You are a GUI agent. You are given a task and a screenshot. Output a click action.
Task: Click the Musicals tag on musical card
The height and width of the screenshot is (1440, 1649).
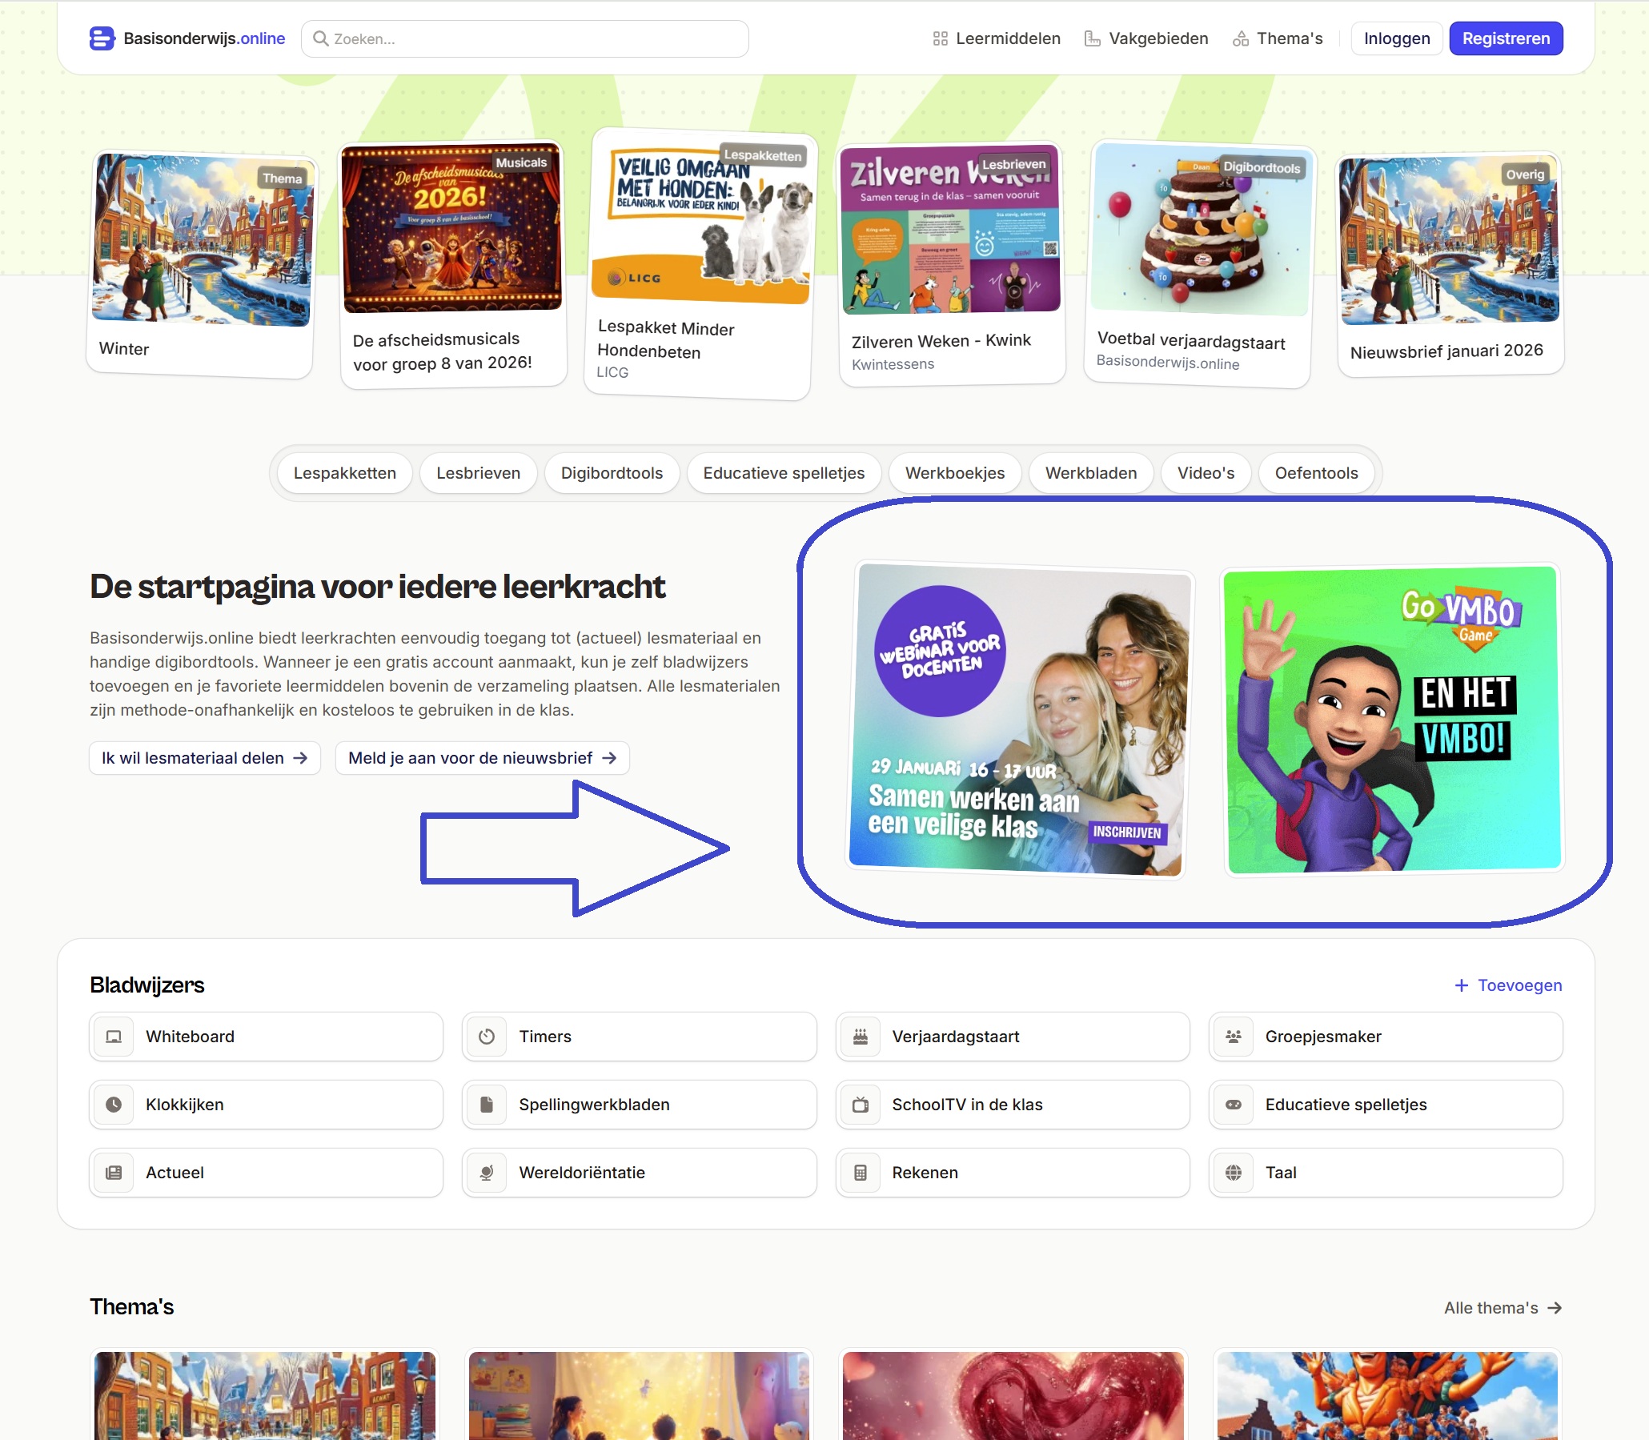click(521, 162)
